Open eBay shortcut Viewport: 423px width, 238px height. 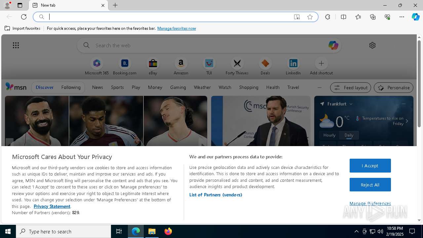(153, 66)
